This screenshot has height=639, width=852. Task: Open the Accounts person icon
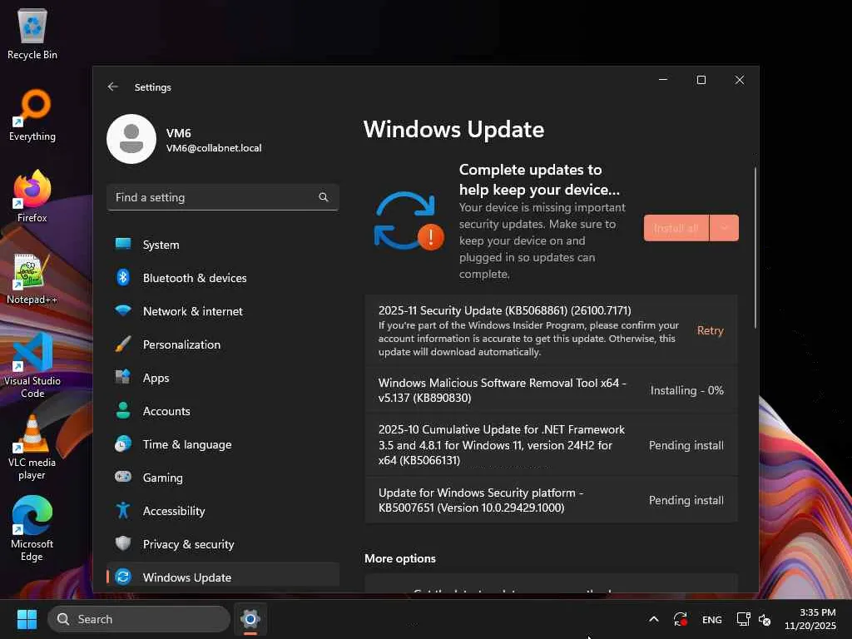tap(123, 411)
